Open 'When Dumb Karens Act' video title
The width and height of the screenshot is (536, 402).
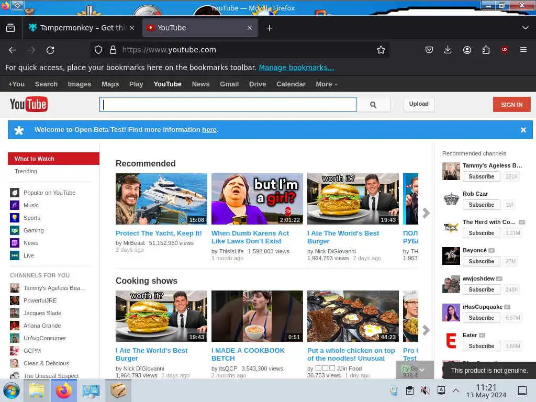click(250, 237)
